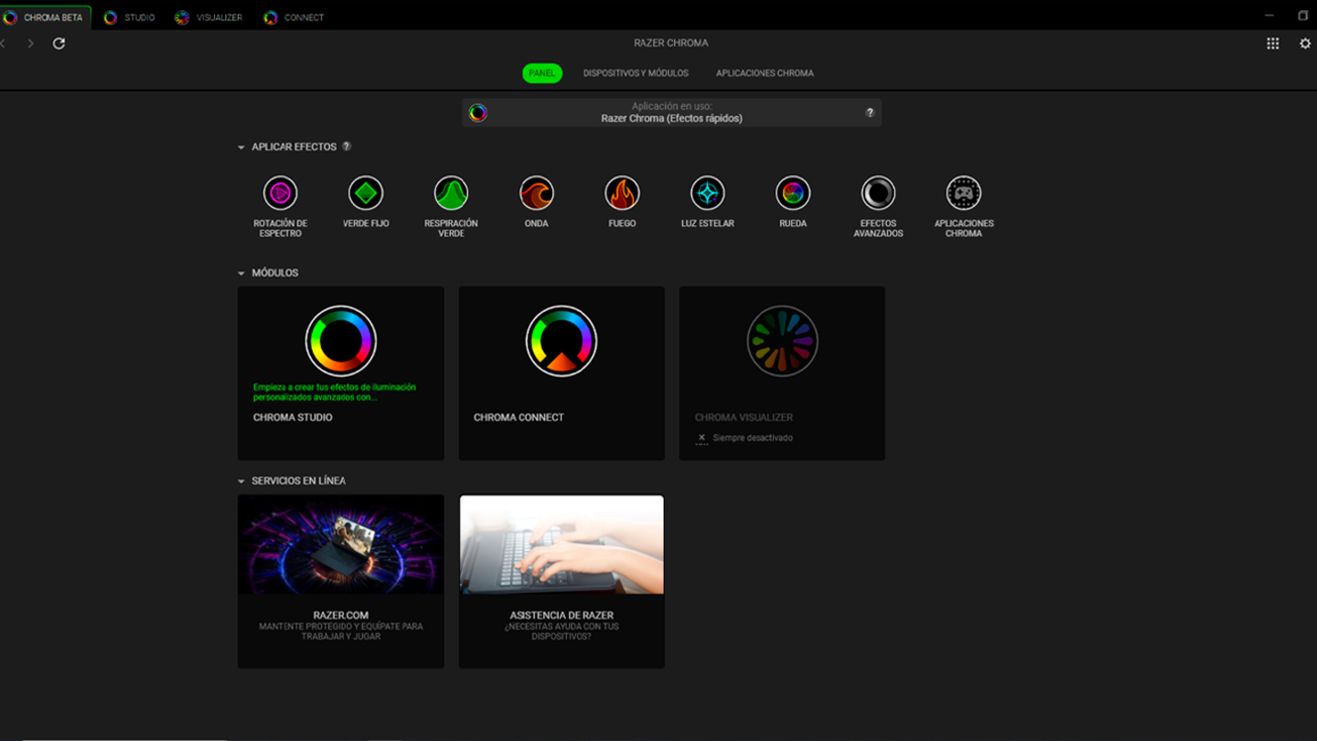This screenshot has width=1317, height=741.
Task: Click the Chroma Studio ring icon
Action: click(x=341, y=341)
